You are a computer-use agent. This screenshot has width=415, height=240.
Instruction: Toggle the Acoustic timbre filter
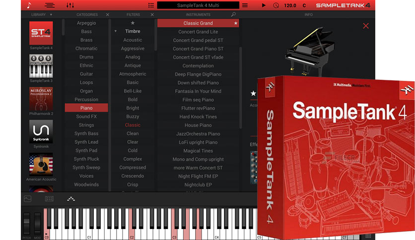click(133, 40)
